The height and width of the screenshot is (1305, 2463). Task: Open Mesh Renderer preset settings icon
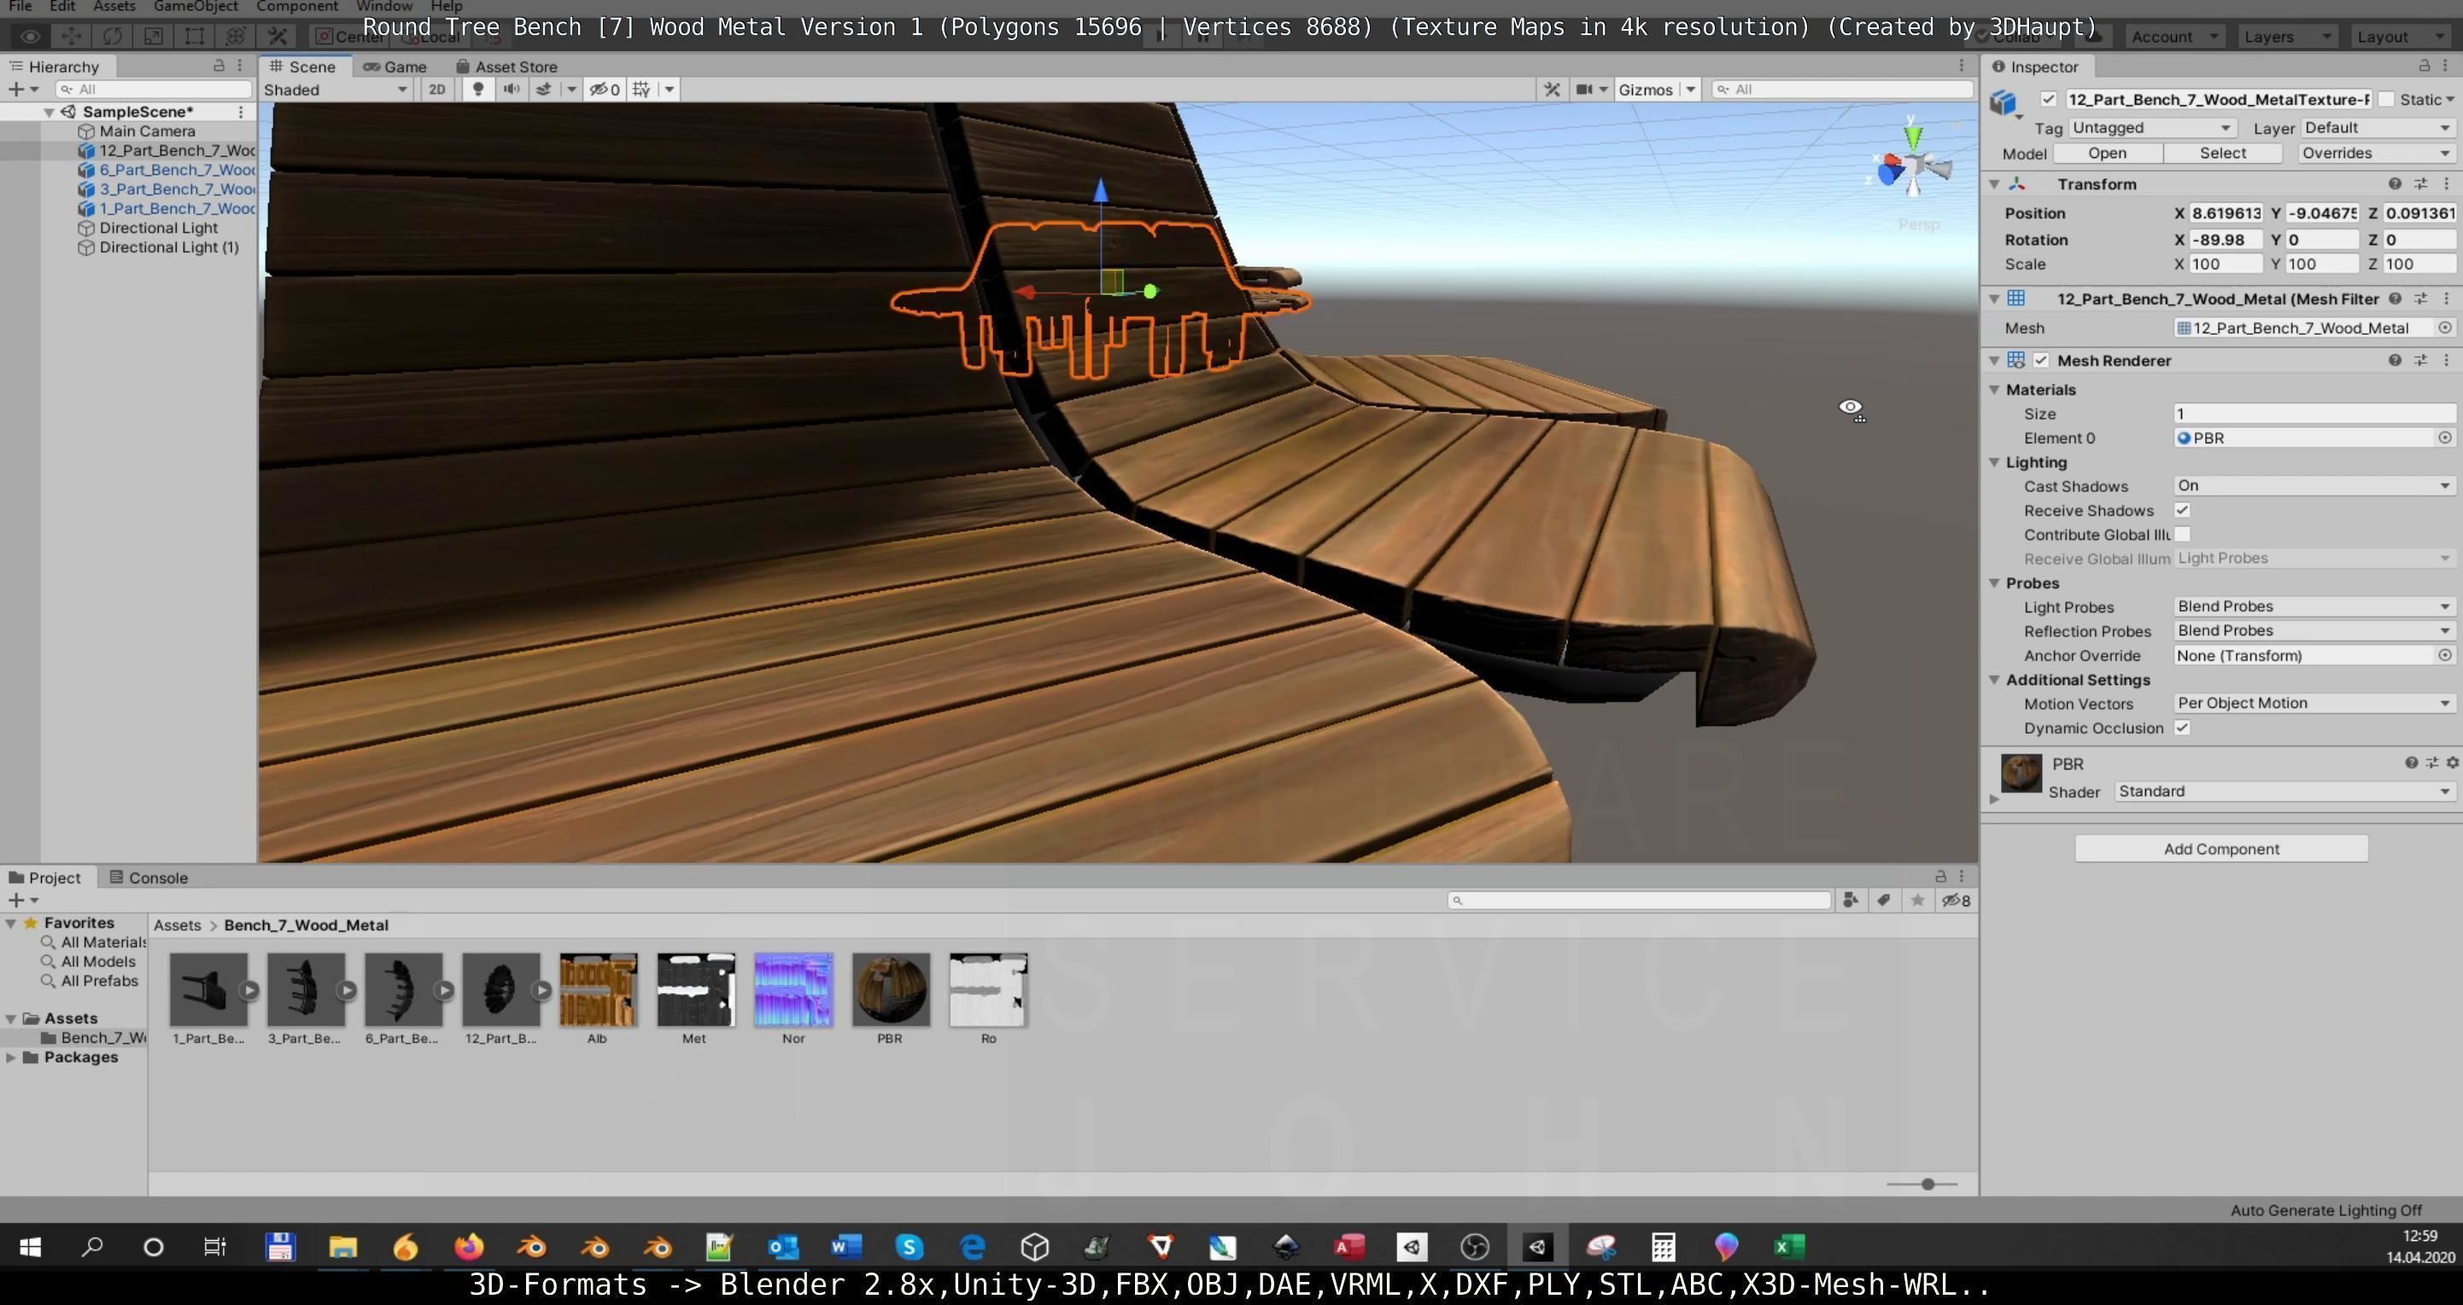click(2421, 360)
